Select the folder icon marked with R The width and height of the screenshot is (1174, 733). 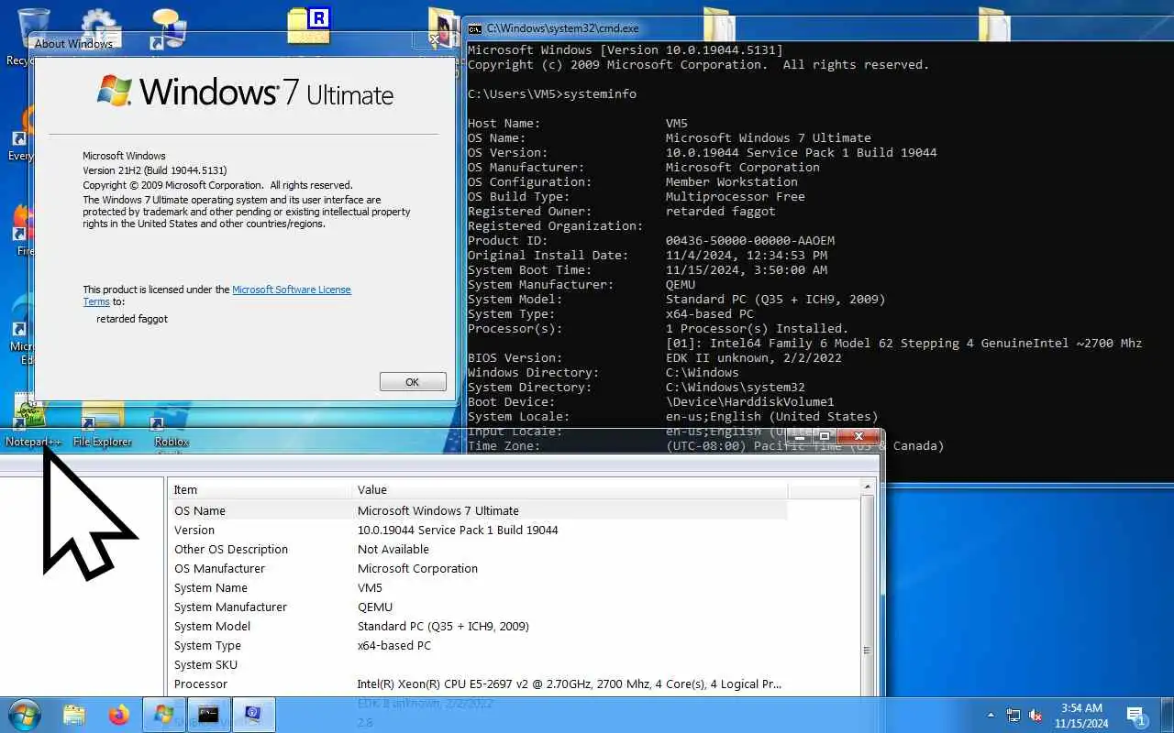[x=308, y=26]
